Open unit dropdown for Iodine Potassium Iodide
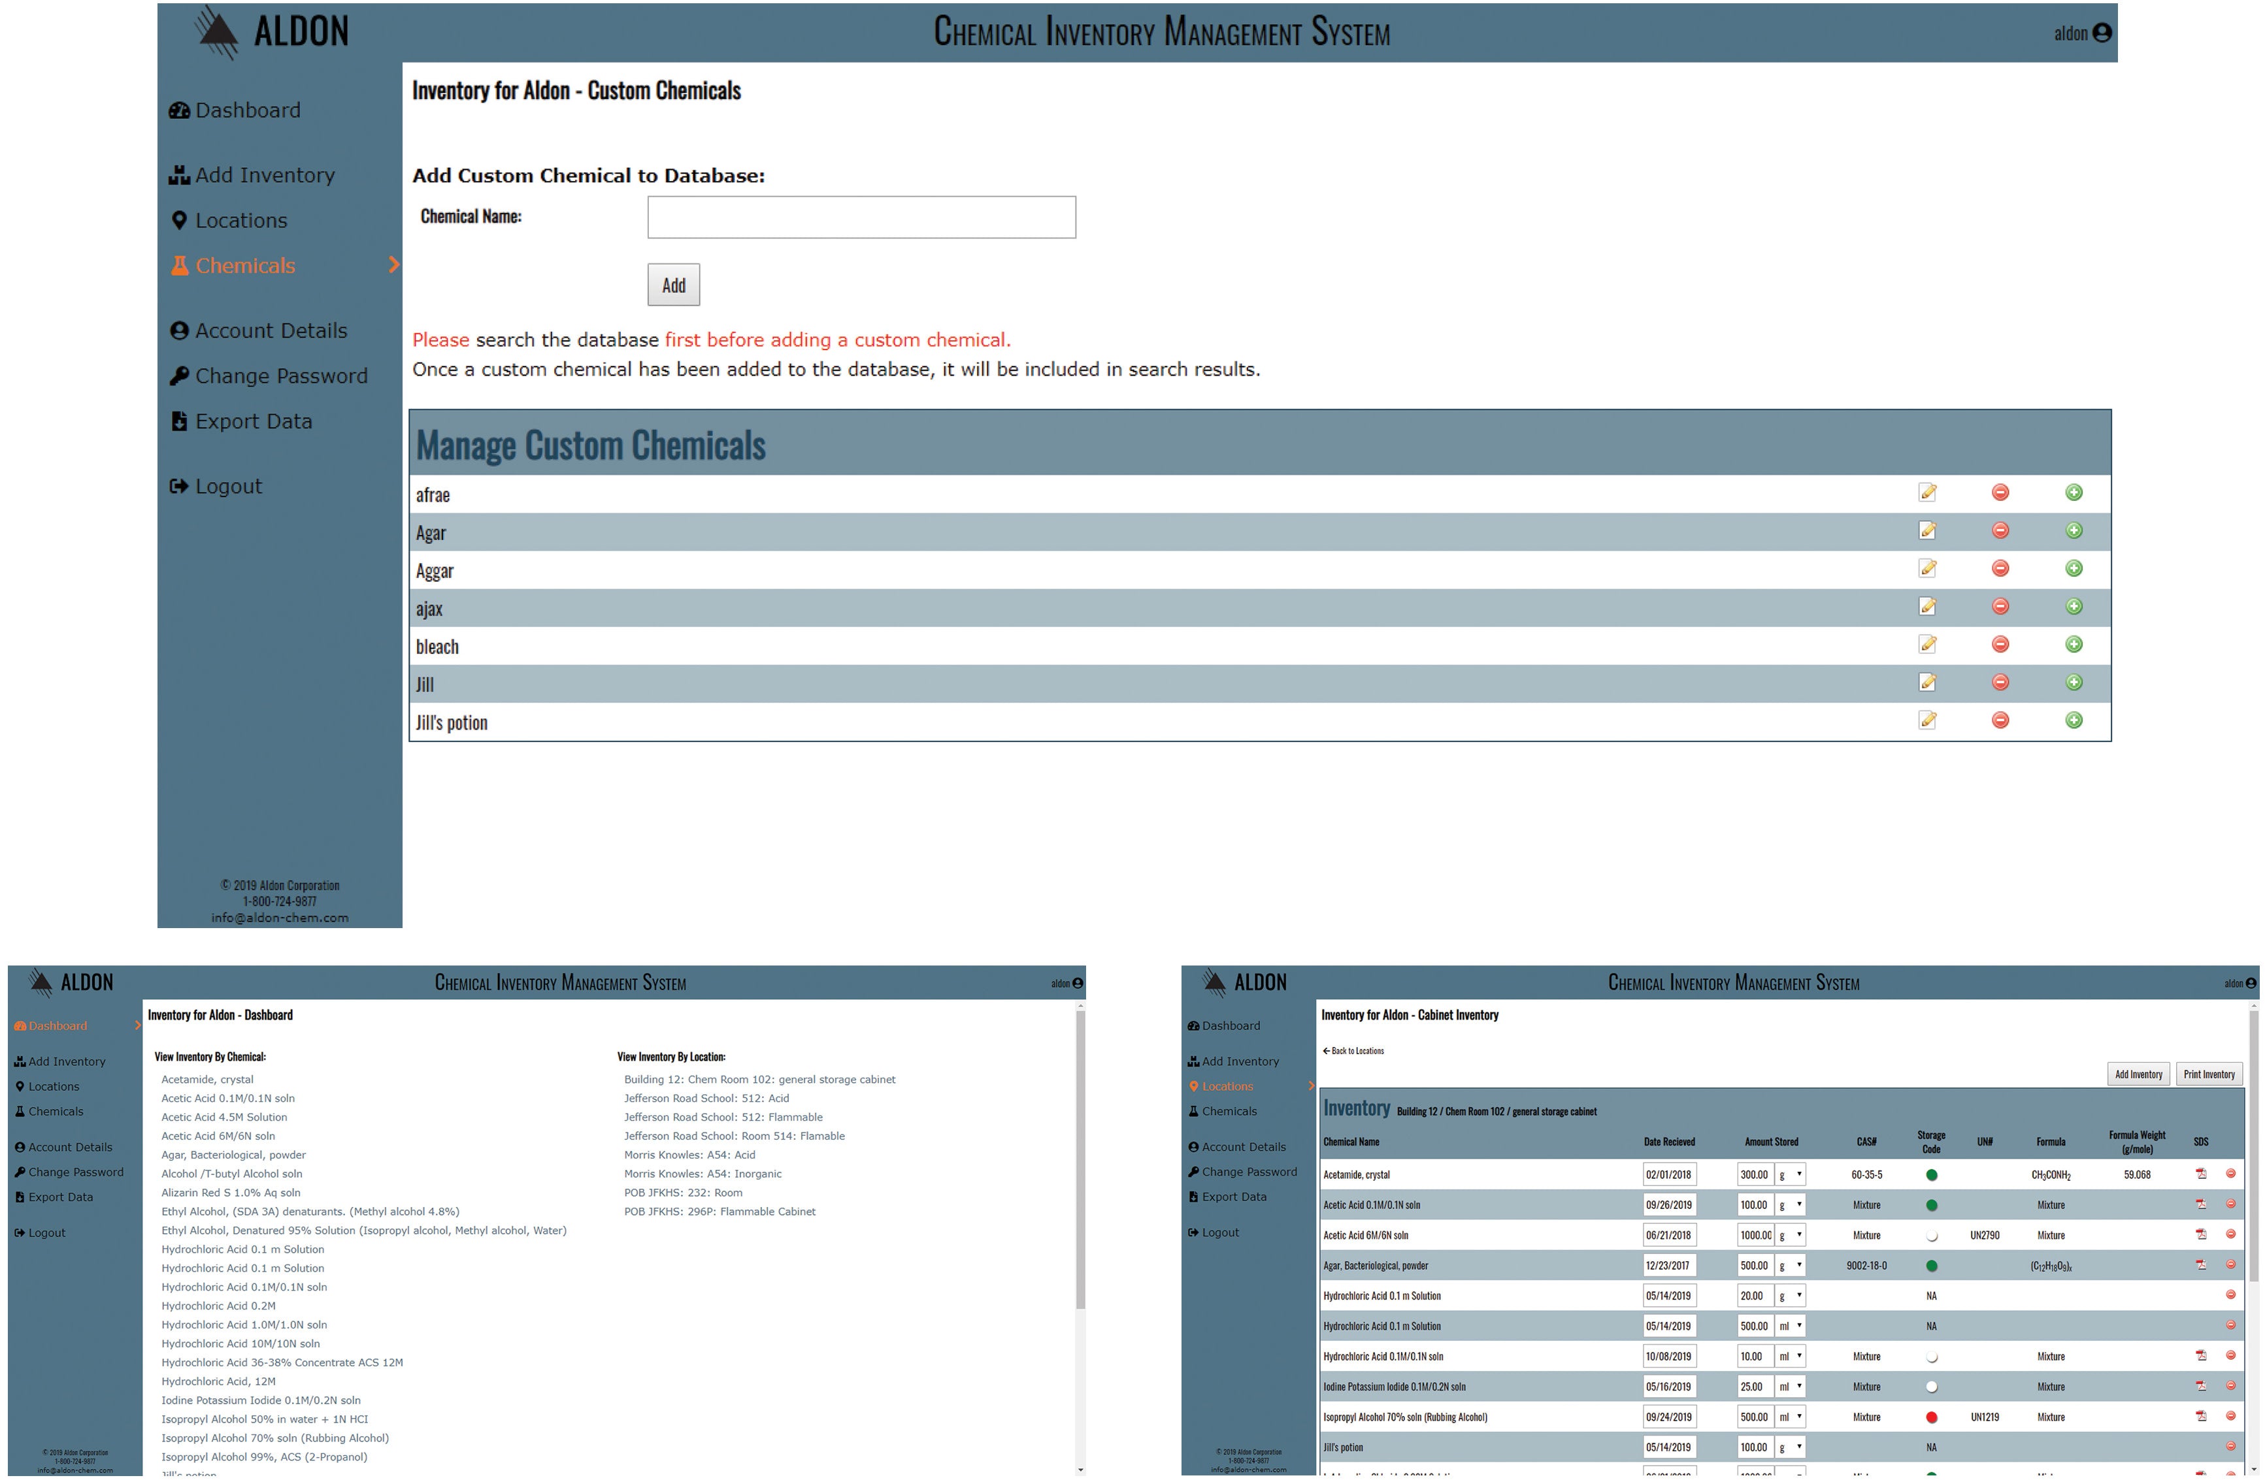2265x1480 pixels. tap(1790, 1387)
